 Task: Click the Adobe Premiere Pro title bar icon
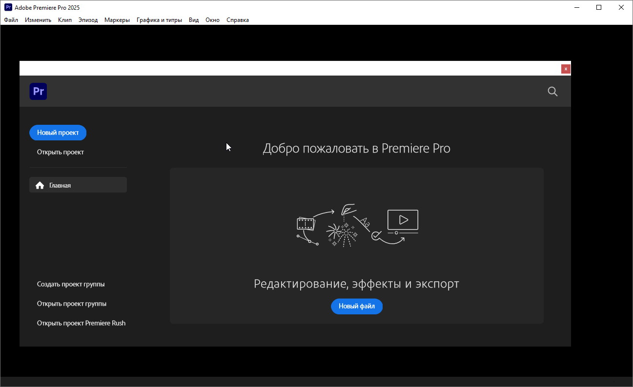click(8, 7)
